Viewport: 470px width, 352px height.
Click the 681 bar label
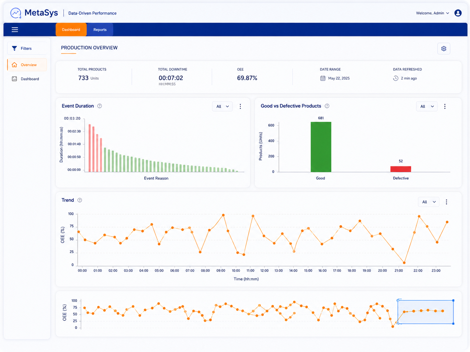(x=321, y=118)
